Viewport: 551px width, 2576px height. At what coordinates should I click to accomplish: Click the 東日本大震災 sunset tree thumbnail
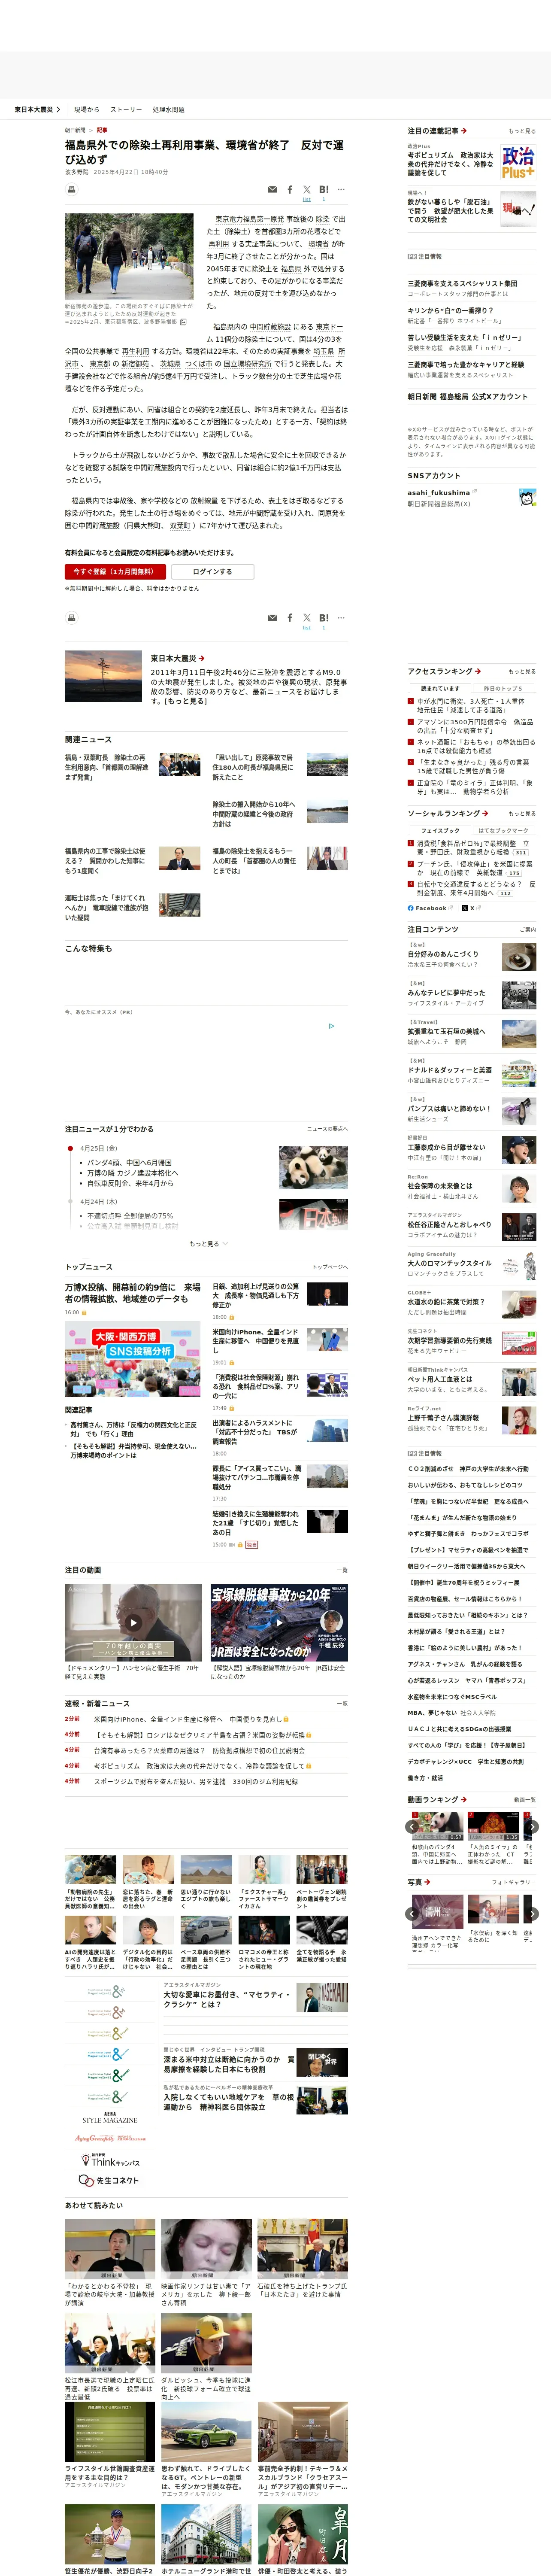coord(103,676)
